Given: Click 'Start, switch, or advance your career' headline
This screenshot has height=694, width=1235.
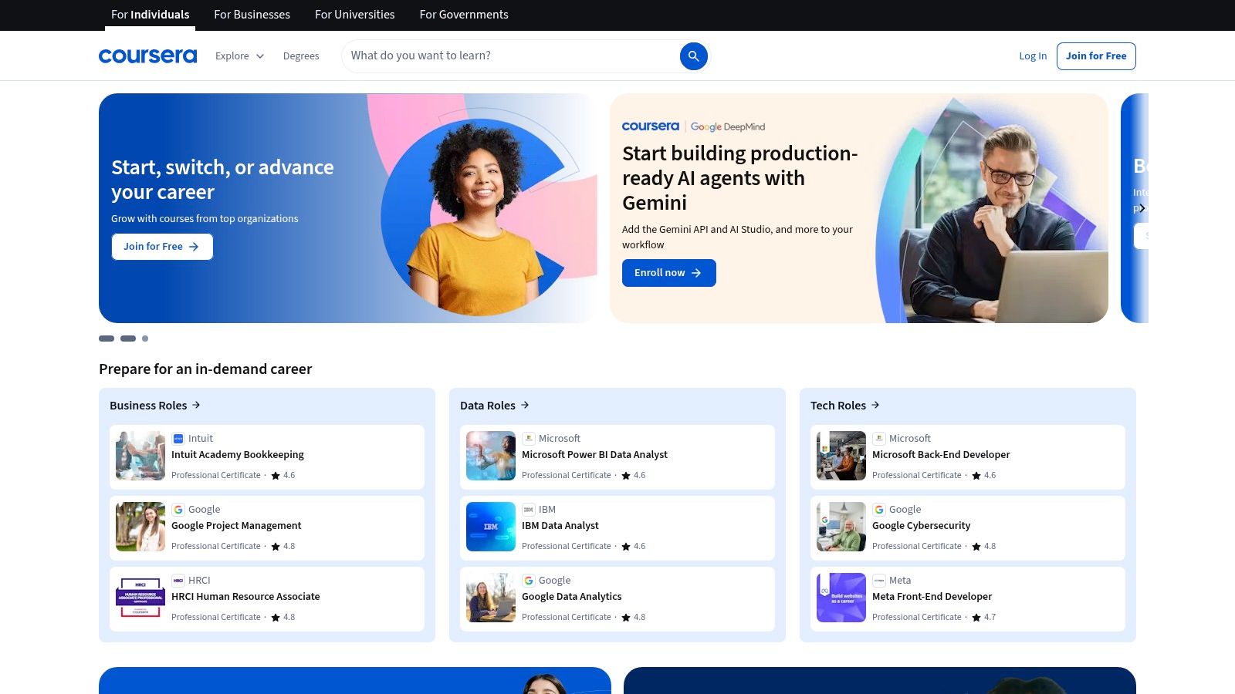Looking at the screenshot, I should 222,180.
